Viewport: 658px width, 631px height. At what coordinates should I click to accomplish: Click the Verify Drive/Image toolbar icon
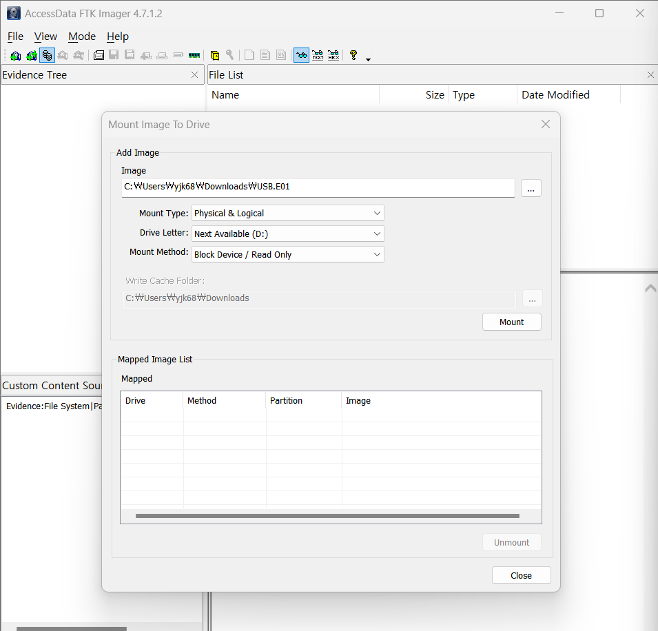(x=178, y=55)
